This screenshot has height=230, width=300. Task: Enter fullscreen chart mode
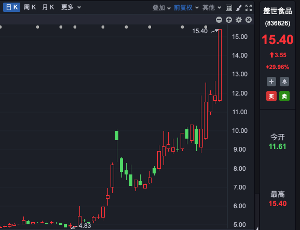point(249,8)
